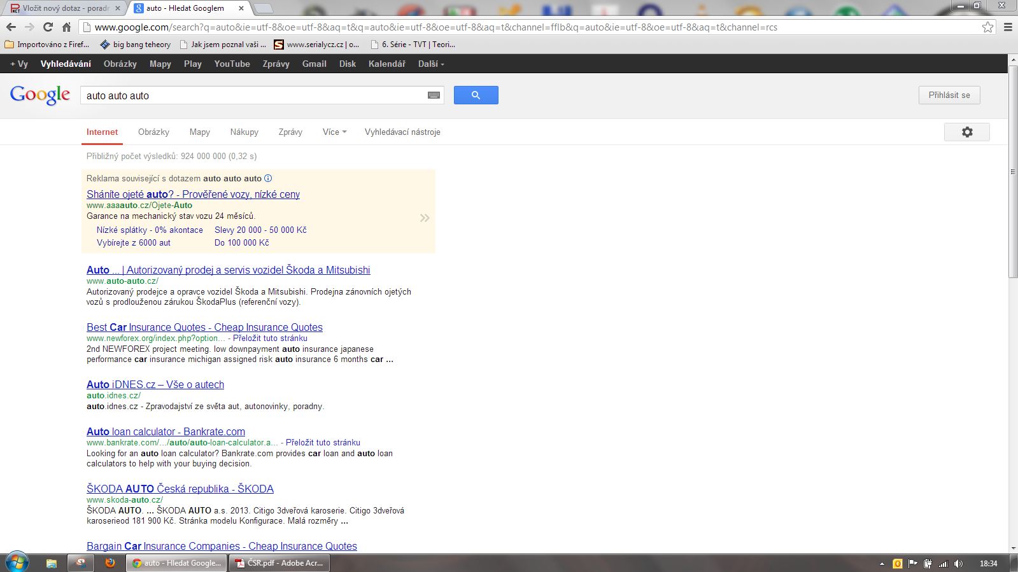Screen dimensions: 1018x572
Task: Open Kalendář from the black Google bar
Action: (x=386, y=64)
